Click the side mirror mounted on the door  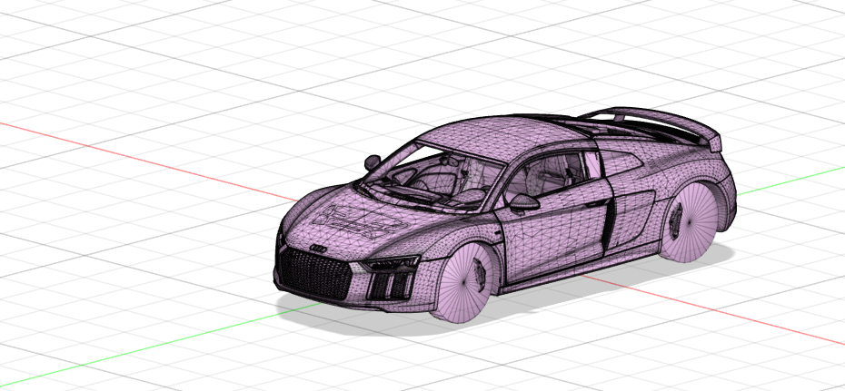coord(524,203)
